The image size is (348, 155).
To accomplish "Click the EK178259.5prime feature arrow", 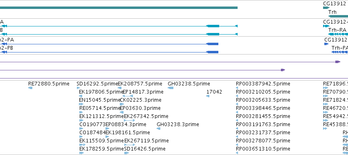I will tap(82, 153).
